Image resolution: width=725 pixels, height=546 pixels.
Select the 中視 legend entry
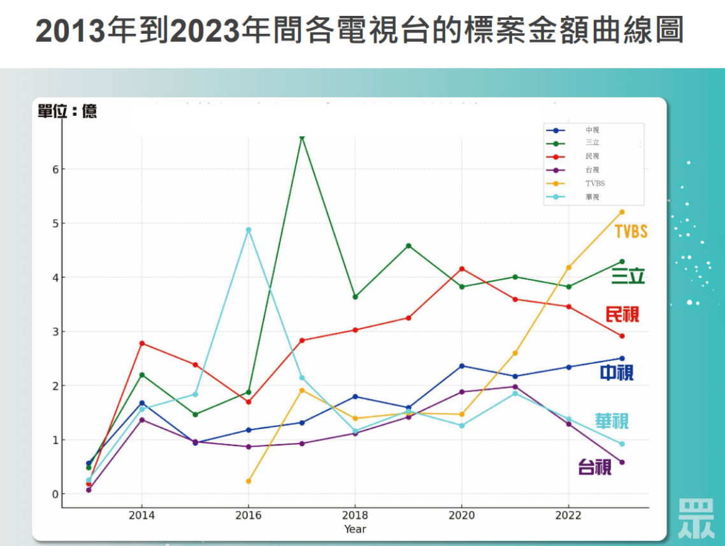(x=592, y=130)
